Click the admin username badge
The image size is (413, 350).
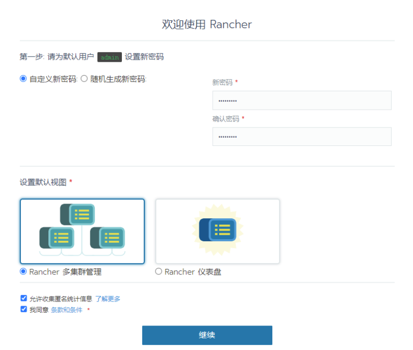point(110,57)
